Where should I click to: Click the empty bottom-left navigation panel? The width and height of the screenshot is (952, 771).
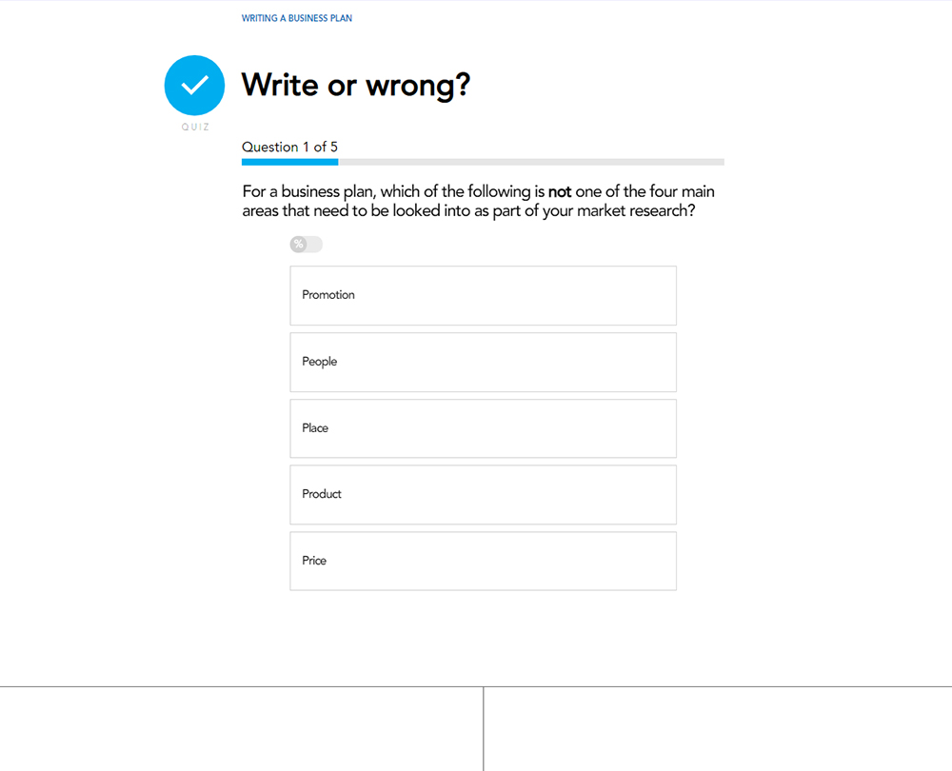241,729
